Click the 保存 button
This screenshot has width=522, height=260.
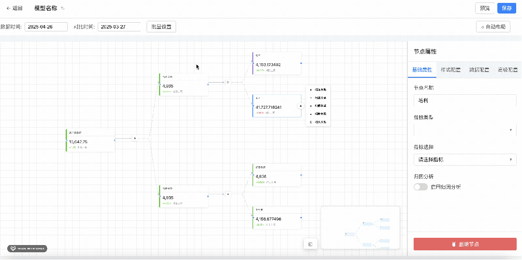coord(507,8)
